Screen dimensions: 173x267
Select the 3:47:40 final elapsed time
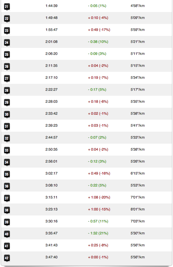(52, 257)
